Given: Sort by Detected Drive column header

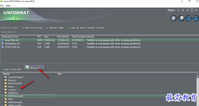Looking at the screenshot, I should point(10,37).
